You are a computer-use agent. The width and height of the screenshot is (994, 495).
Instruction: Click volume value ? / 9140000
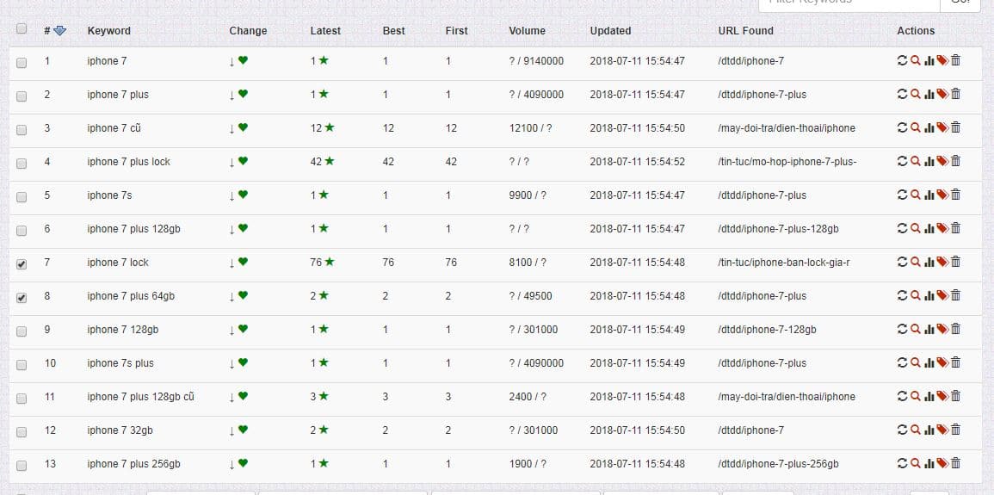pos(536,61)
